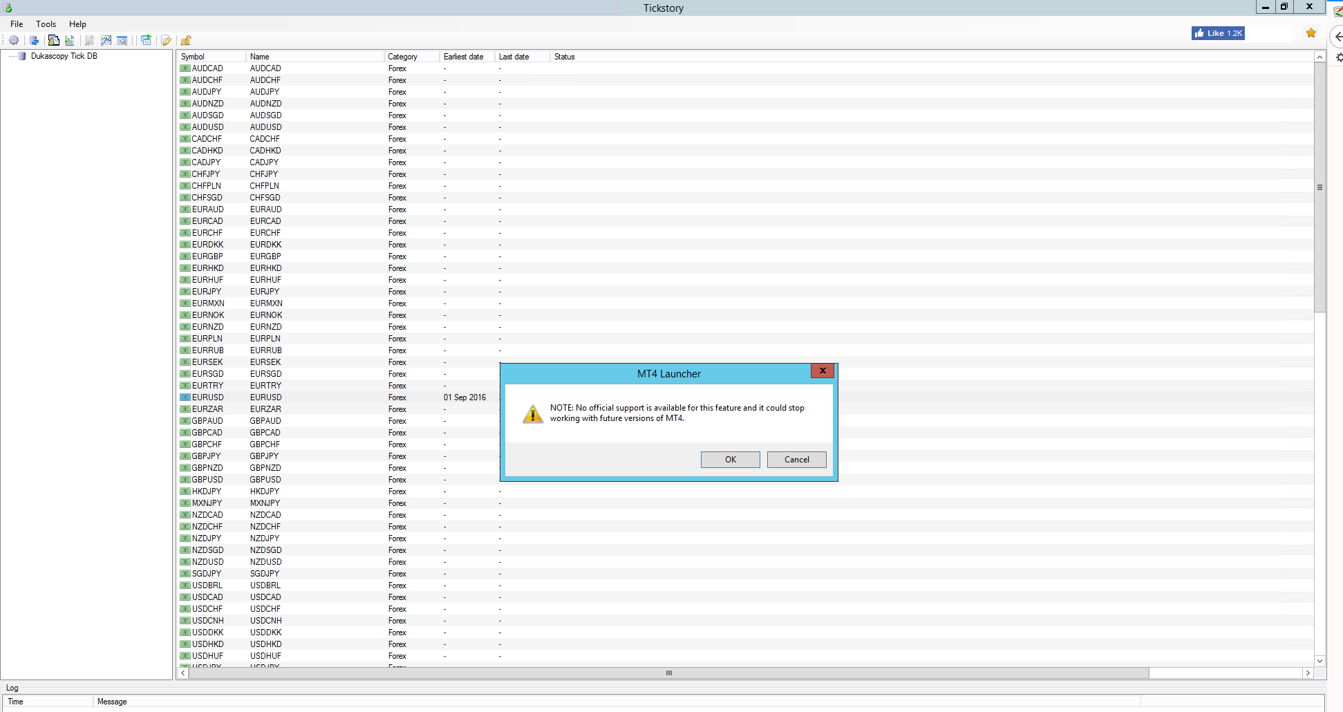The image size is (1343, 712).
Task: Click the launch MT4 chart-play toolbar icon
Action: 146,40
